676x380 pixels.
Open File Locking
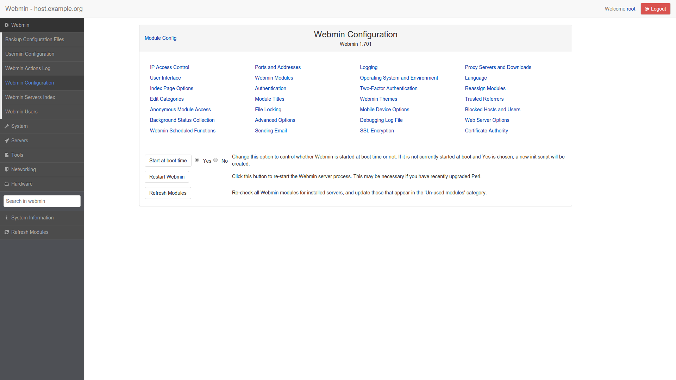268,110
